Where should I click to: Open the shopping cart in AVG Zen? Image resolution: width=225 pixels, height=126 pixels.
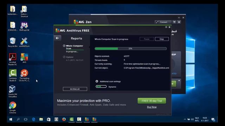174,22
